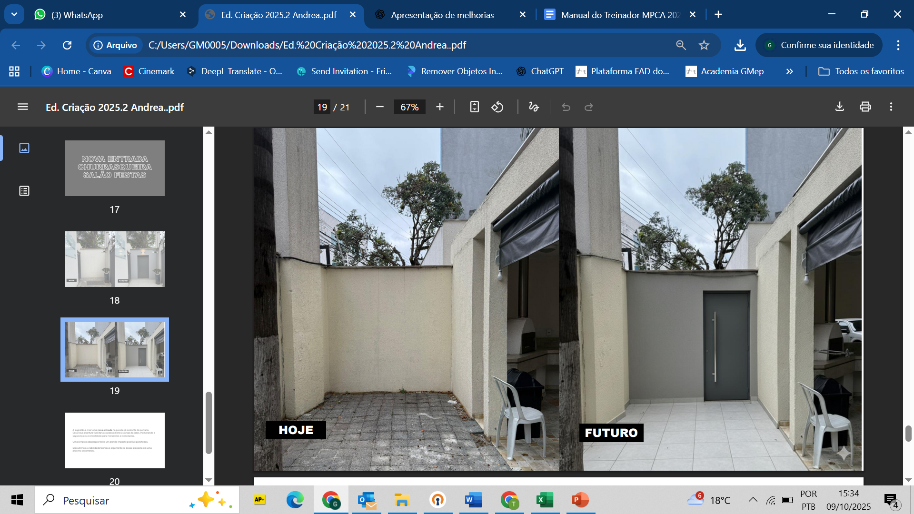Select the draw annotation tool

(534, 107)
